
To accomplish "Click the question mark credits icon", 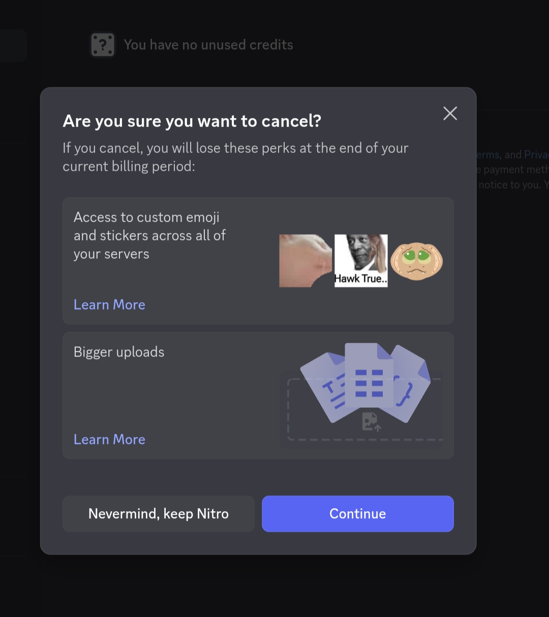I will point(103,45).
